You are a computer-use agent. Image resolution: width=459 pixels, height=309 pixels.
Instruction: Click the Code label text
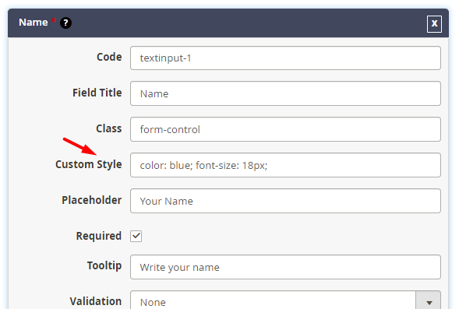(109, 57)
